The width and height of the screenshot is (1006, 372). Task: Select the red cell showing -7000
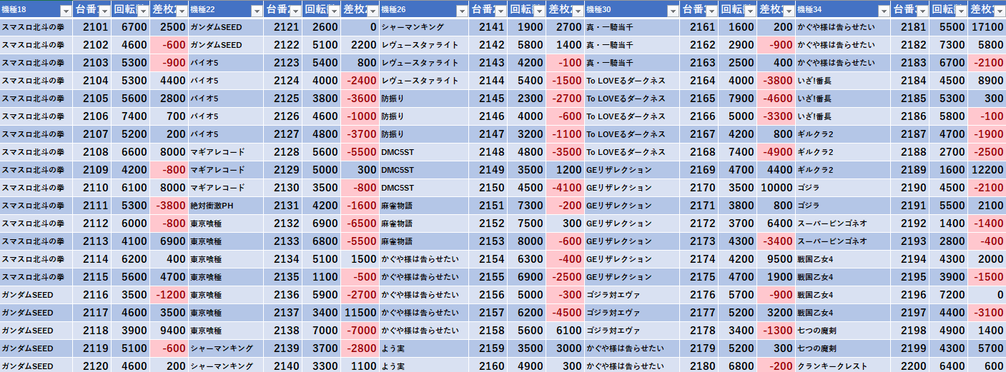click(x=360, y=331)
